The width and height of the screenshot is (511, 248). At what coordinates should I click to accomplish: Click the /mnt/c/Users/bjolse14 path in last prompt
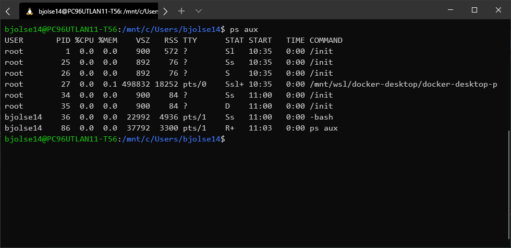pos(172,139)
